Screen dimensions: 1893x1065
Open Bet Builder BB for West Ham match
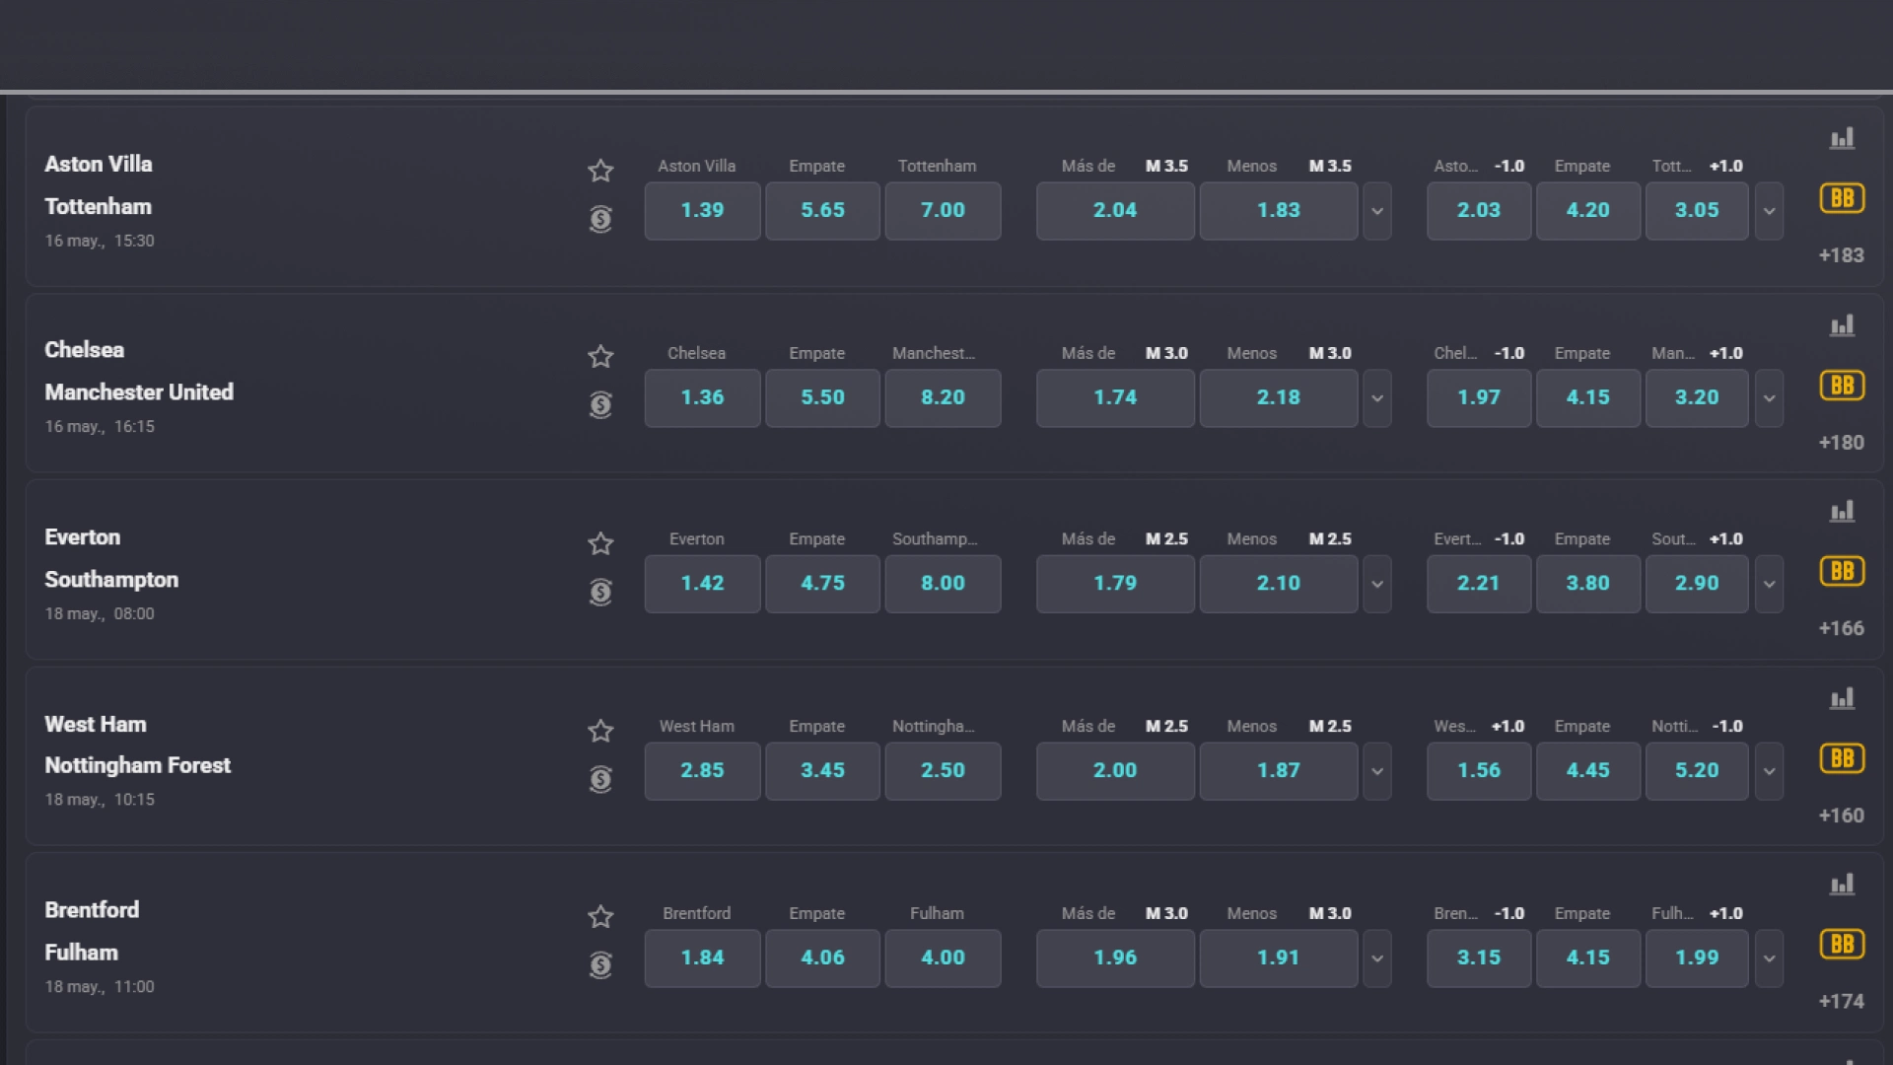[1842, 758]
